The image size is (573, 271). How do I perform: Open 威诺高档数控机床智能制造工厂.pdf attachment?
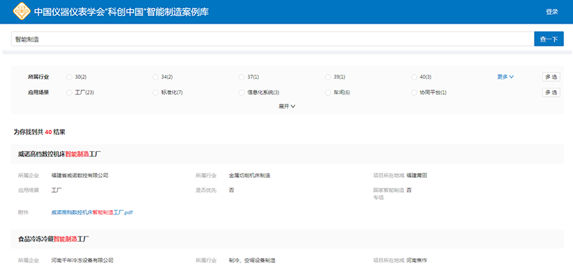pos(92,212)
